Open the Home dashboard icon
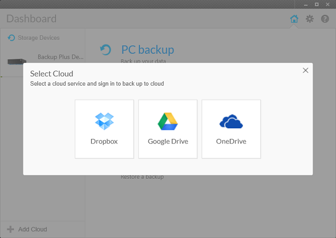Image resolution: width=336 pixels, height=238 pixels. 294,19
